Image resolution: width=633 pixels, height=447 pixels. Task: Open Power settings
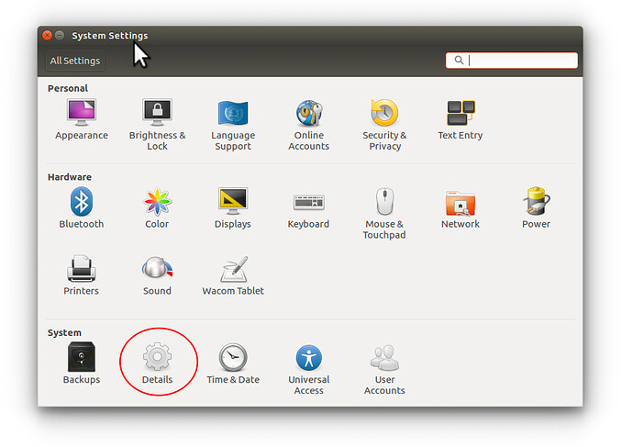(536, 208)
